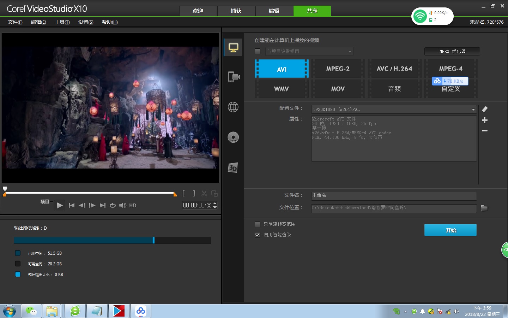508x318 pixels.
Task: Open the Web upload category
Action: [233, 107]
